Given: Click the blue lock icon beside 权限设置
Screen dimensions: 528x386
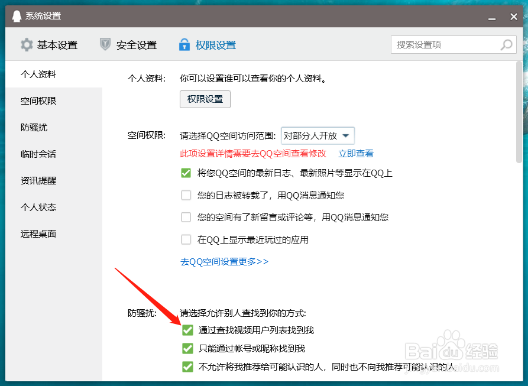Looking at the screenshot, I should tap(184, 44).
